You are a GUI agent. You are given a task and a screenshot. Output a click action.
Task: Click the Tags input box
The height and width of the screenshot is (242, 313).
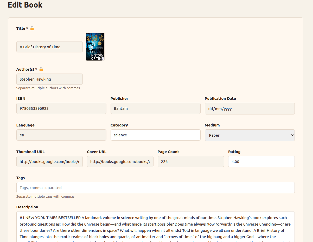pos(155,187)
